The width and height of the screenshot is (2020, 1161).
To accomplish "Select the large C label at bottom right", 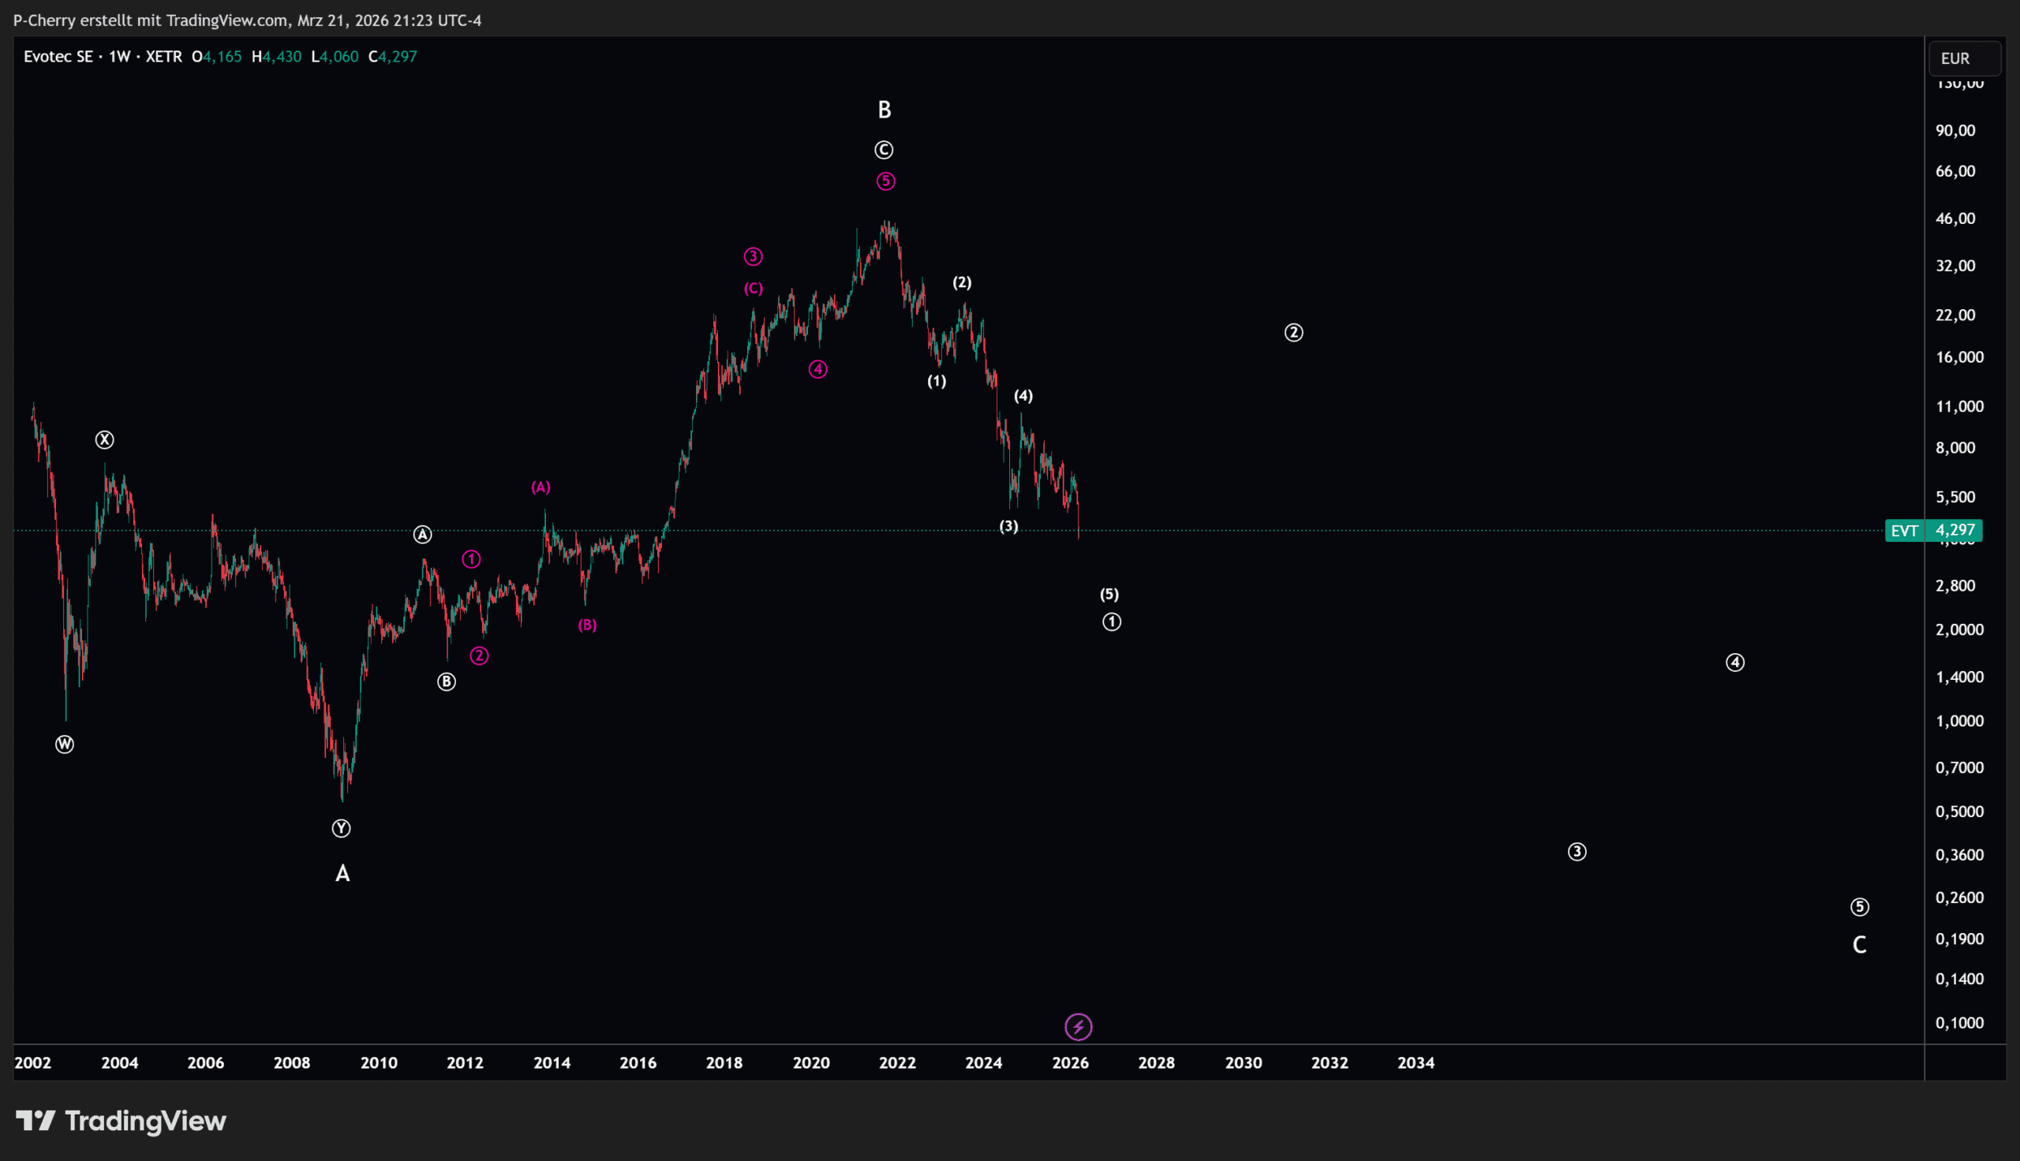I will (1859, 945).
